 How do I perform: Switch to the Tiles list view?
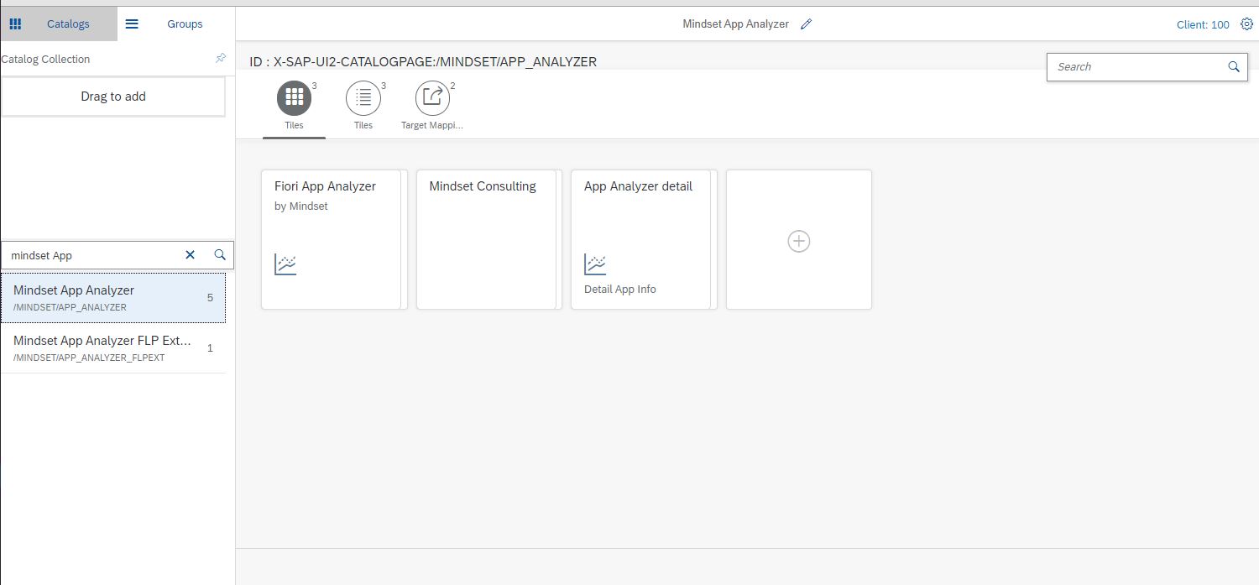tap(363, 98)
